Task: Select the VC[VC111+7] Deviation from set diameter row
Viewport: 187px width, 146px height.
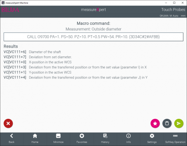Action: click(38, 57)
